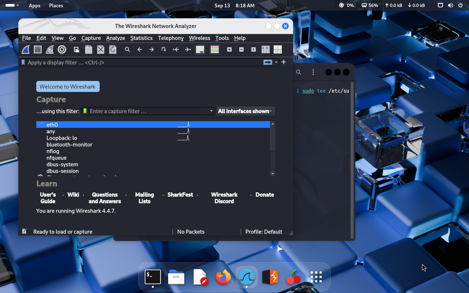Screen dimensions: 469x293
Task: Add a display filter button plus
Action: pyautogui.click(x=284, y=62)
